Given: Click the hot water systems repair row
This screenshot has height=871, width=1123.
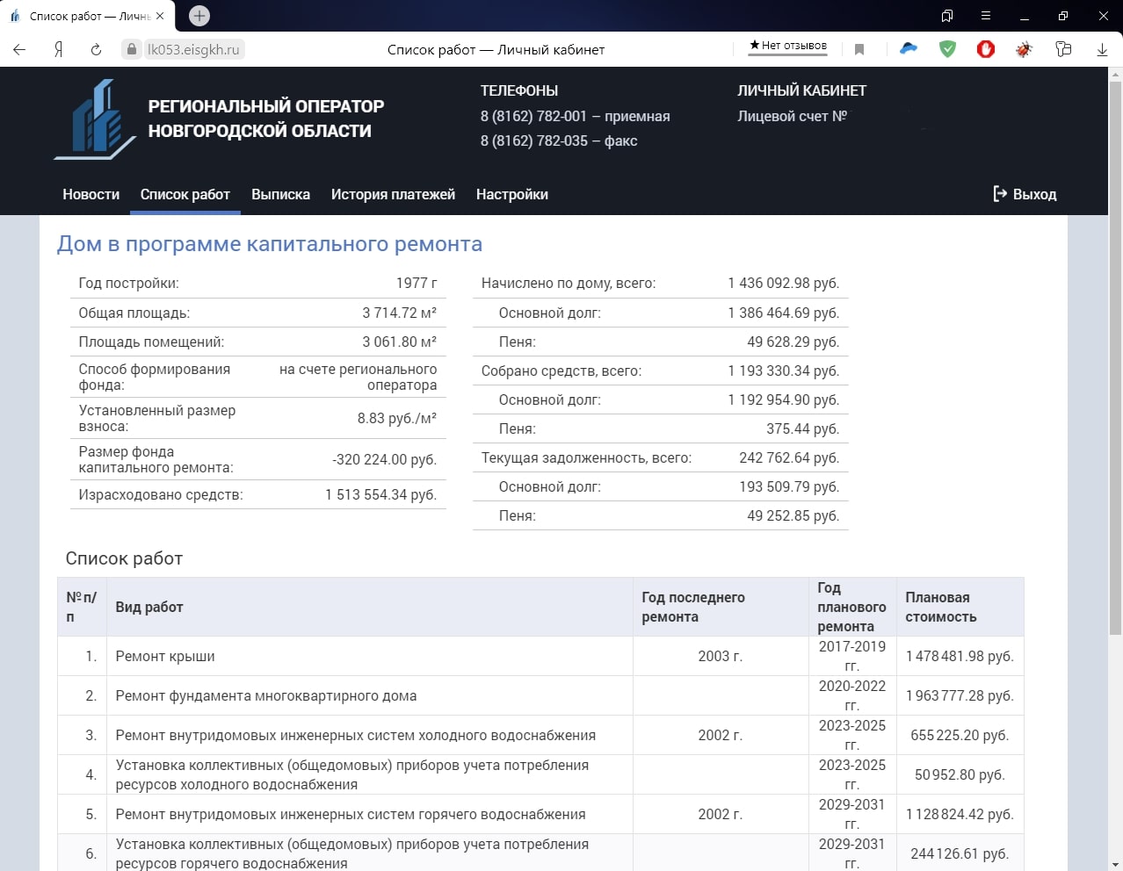Looking at the screenshot, I should 540,814.
